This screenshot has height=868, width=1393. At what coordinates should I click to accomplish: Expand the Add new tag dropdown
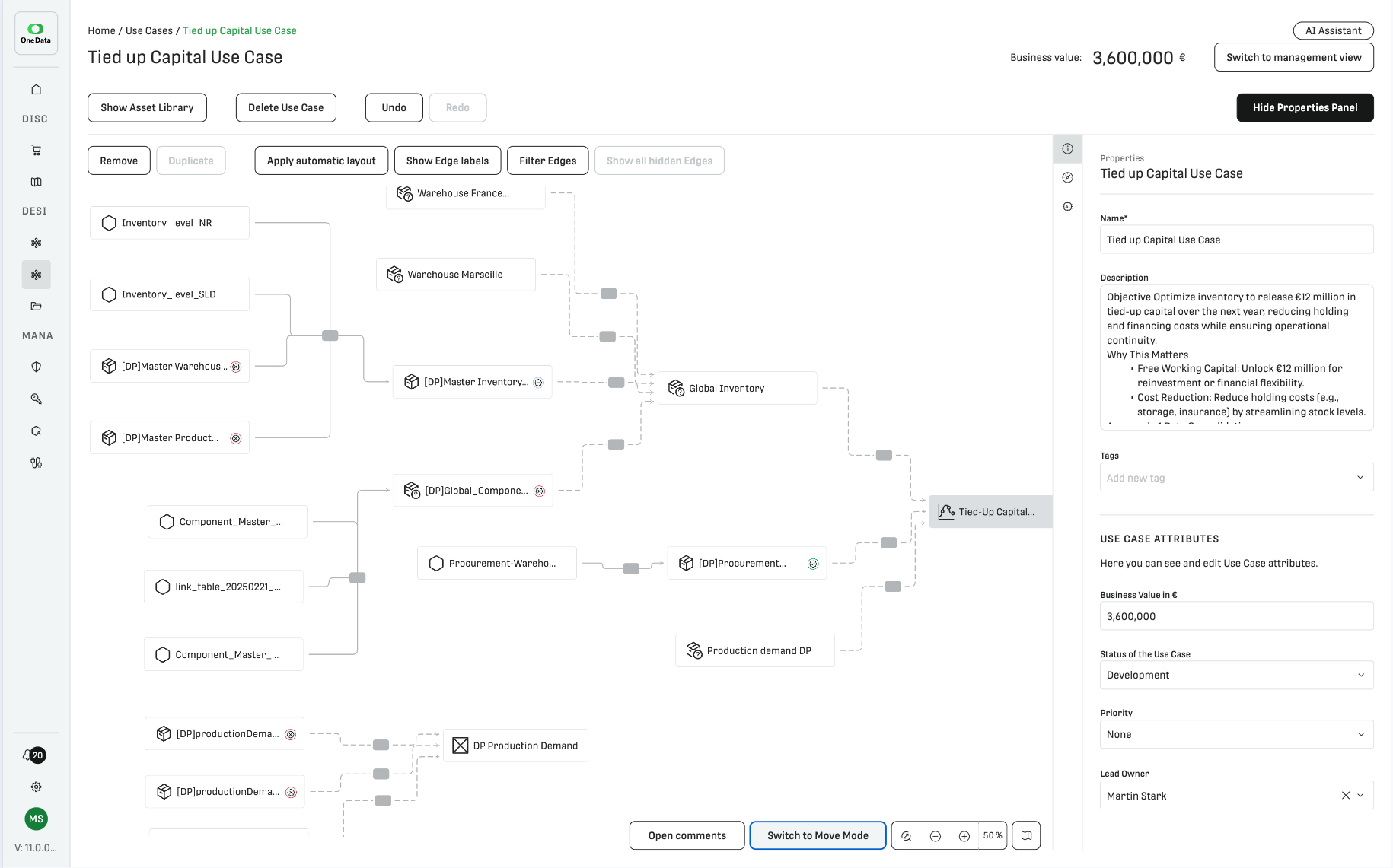[1236, 478]
